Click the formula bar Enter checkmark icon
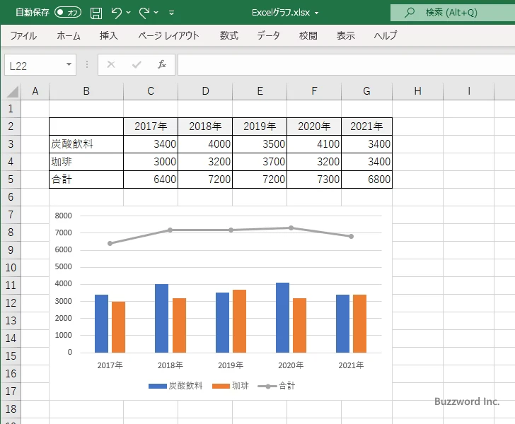The width and height of the screenshot is (515, 424). point(137,64)
